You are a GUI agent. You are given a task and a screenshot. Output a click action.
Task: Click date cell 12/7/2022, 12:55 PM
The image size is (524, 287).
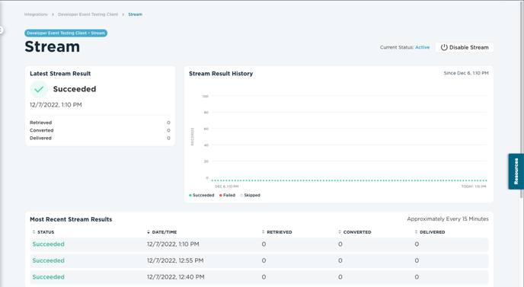click(x=175, y=260)
